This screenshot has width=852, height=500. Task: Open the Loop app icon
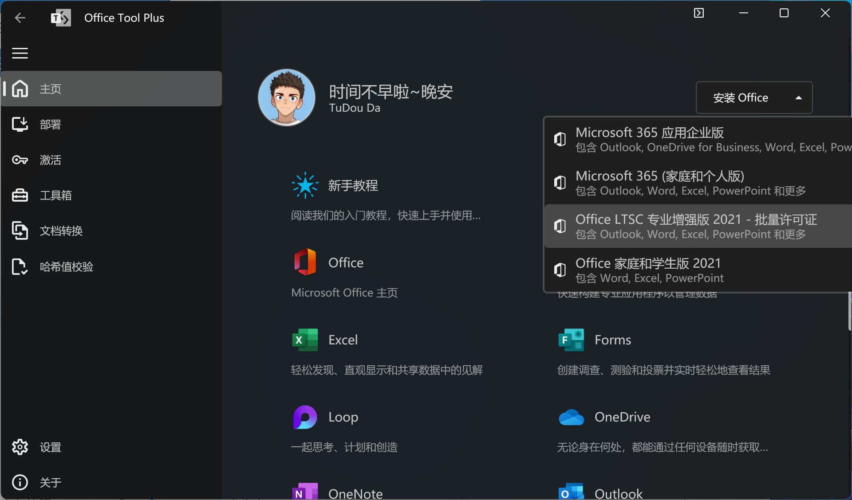pos(305,417)
